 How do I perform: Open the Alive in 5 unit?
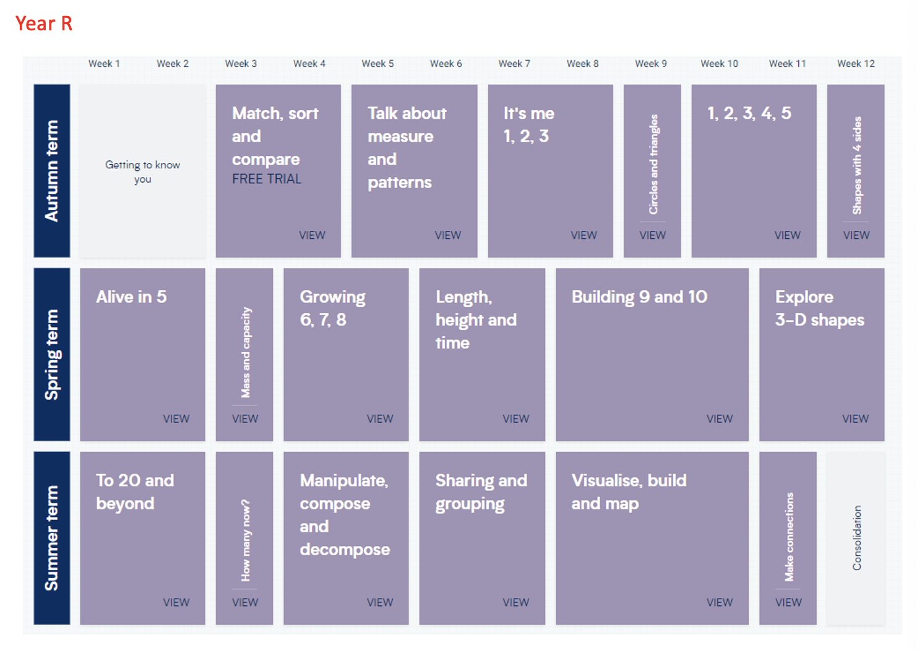(x=142, y=354)
